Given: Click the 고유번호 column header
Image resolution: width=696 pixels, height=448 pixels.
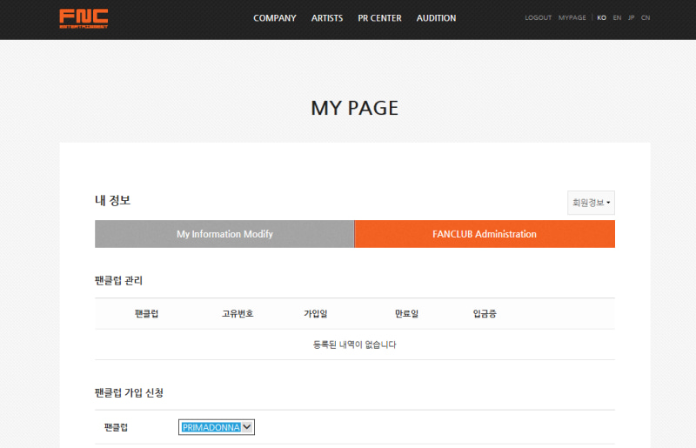Looking at the screenshot, I should click(x=238, y=313).
